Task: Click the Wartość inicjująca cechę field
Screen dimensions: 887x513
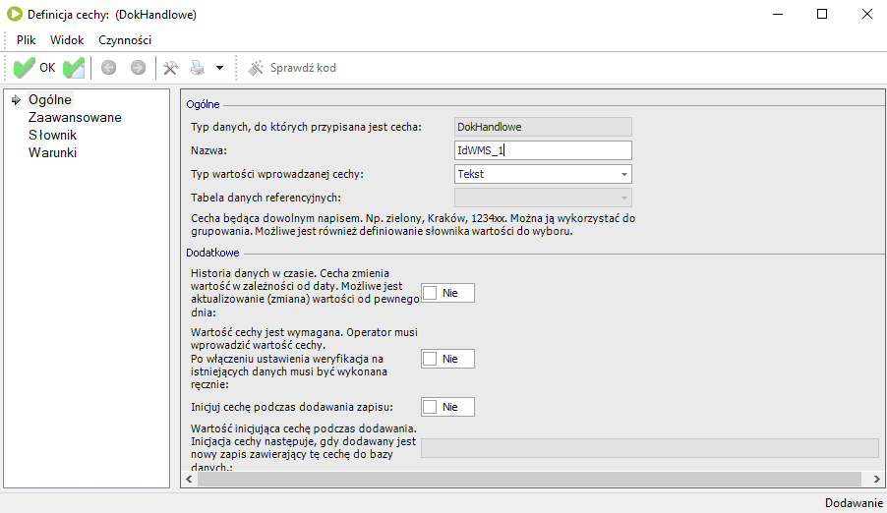Action: pos(650,448)
